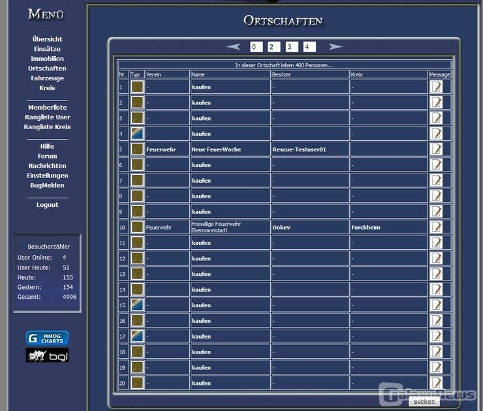Click message icon in row 12

436,258
